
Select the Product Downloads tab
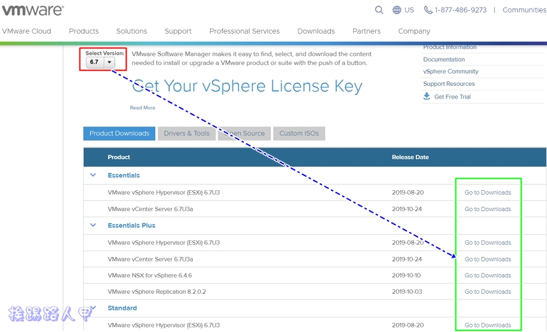[120, 133]
